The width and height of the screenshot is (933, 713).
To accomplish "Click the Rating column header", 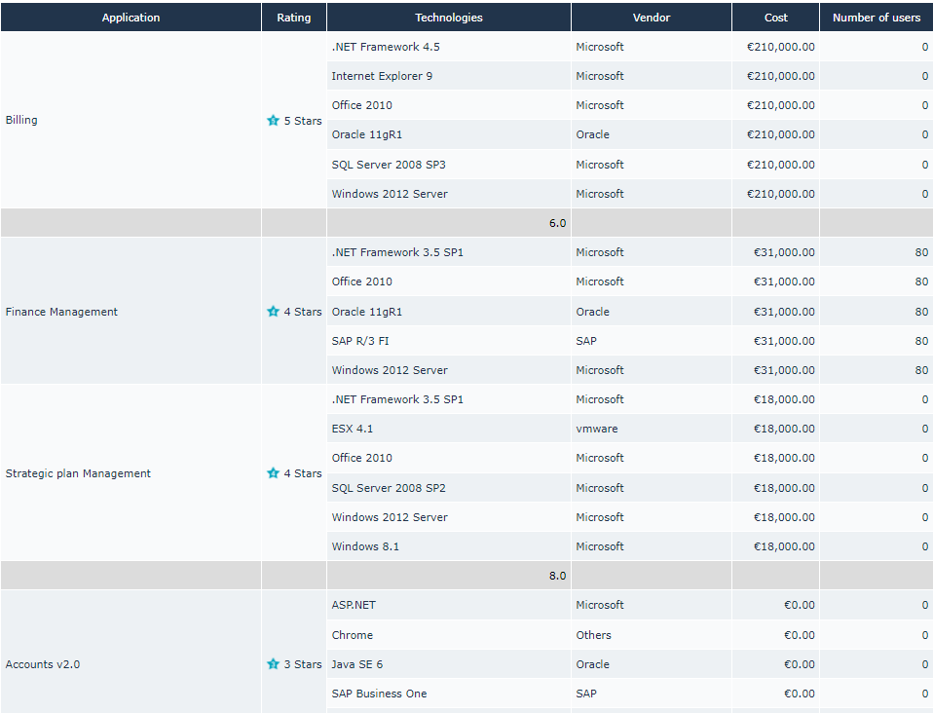I will [x=293, y=18].
